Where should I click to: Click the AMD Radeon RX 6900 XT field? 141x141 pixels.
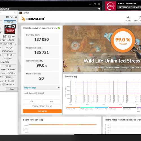(41, 93)
